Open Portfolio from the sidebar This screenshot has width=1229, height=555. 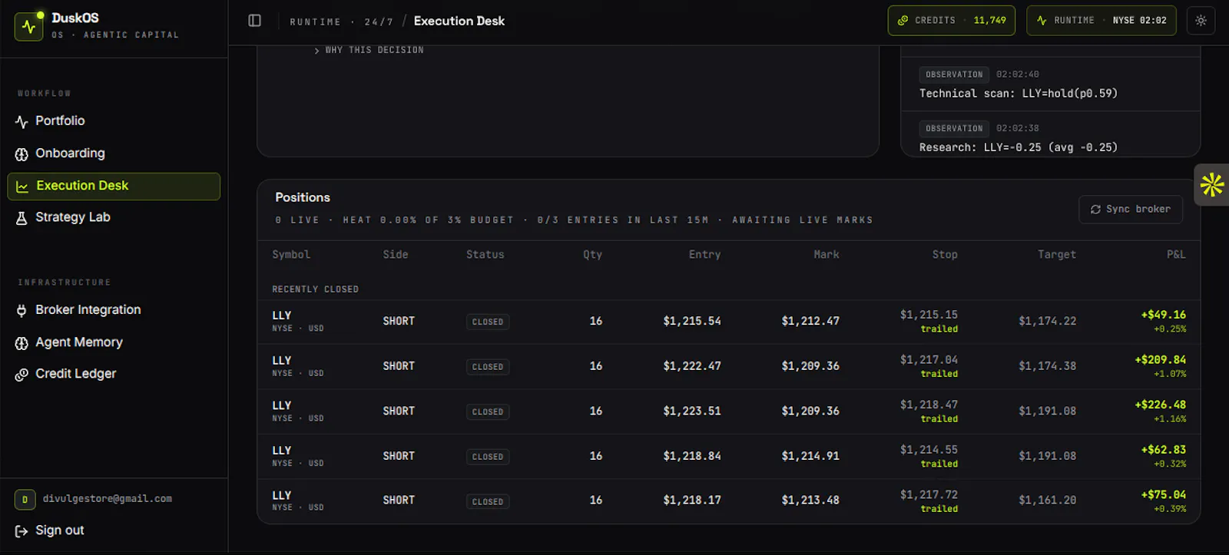pyautogui.click(x=114, y=121)
